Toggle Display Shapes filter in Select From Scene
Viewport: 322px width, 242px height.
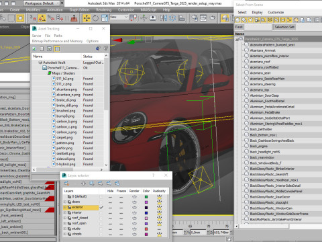[x=244, y=20]
